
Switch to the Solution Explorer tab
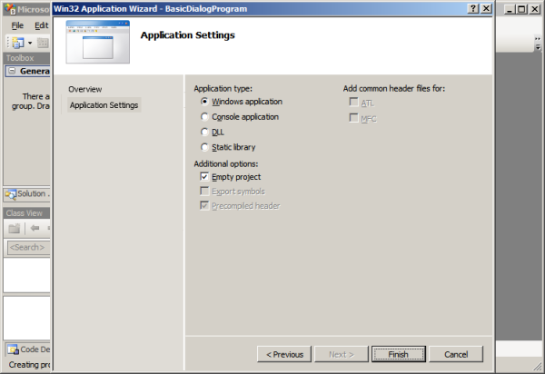coord(27,194)
